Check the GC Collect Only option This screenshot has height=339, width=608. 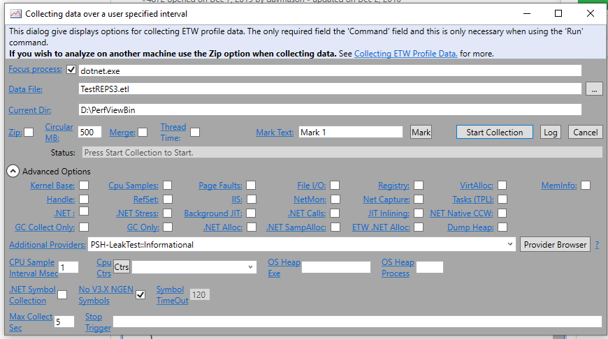click(84, 227)
